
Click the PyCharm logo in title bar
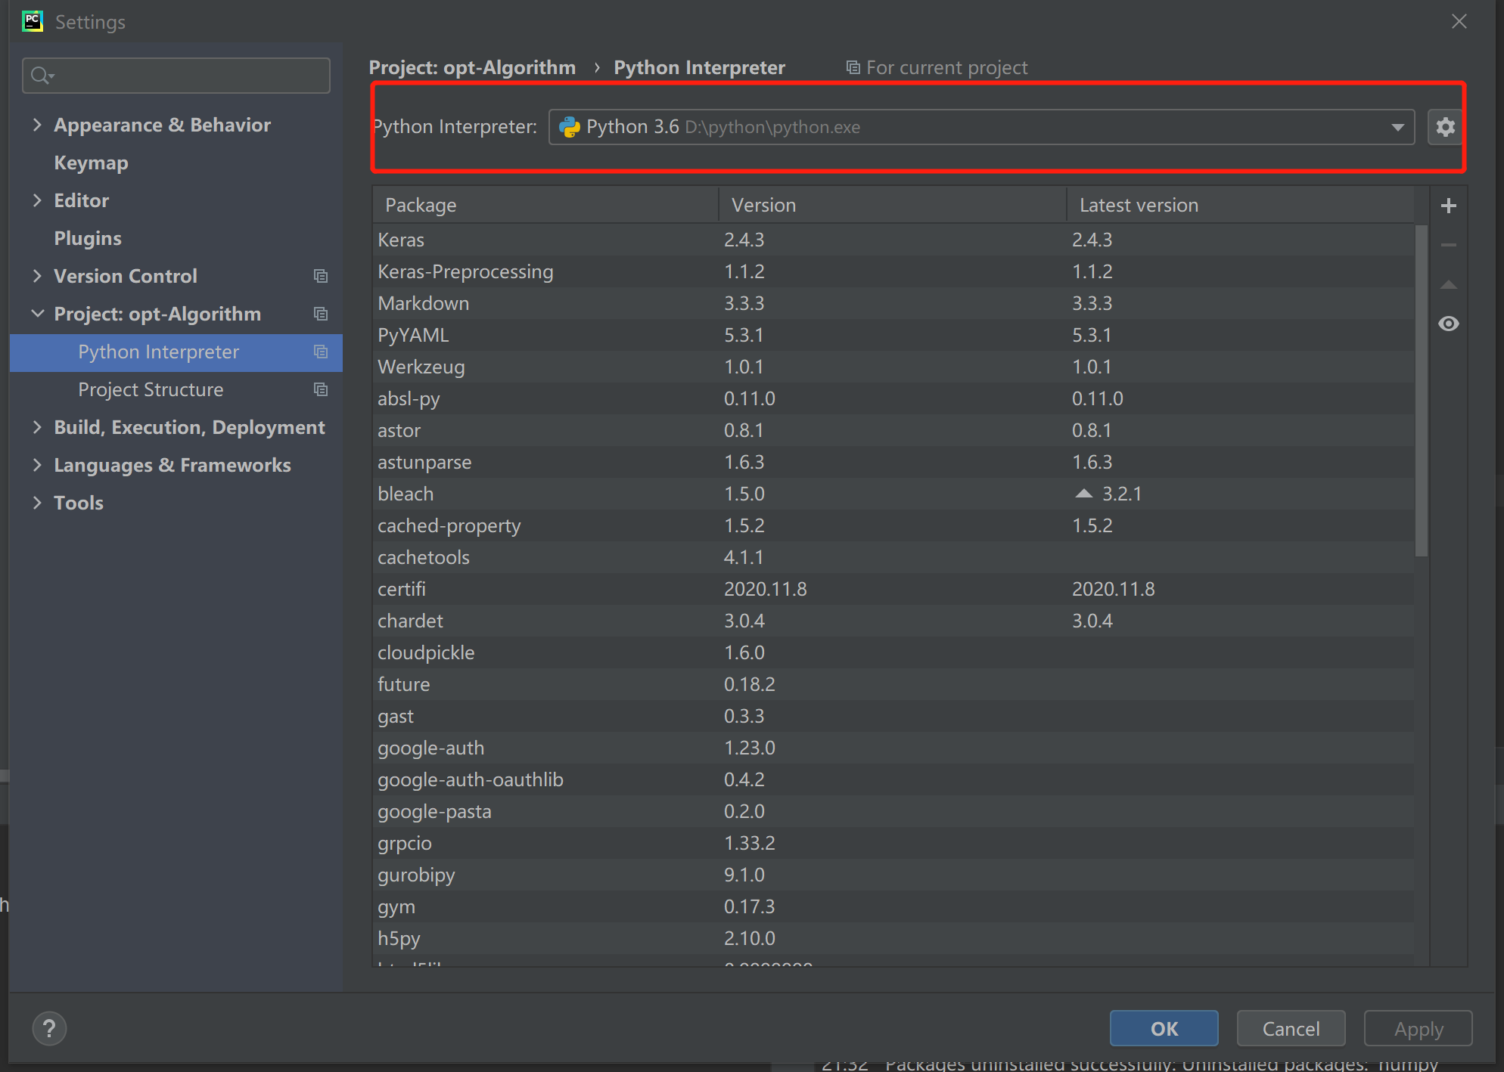(x=33, y=21)
